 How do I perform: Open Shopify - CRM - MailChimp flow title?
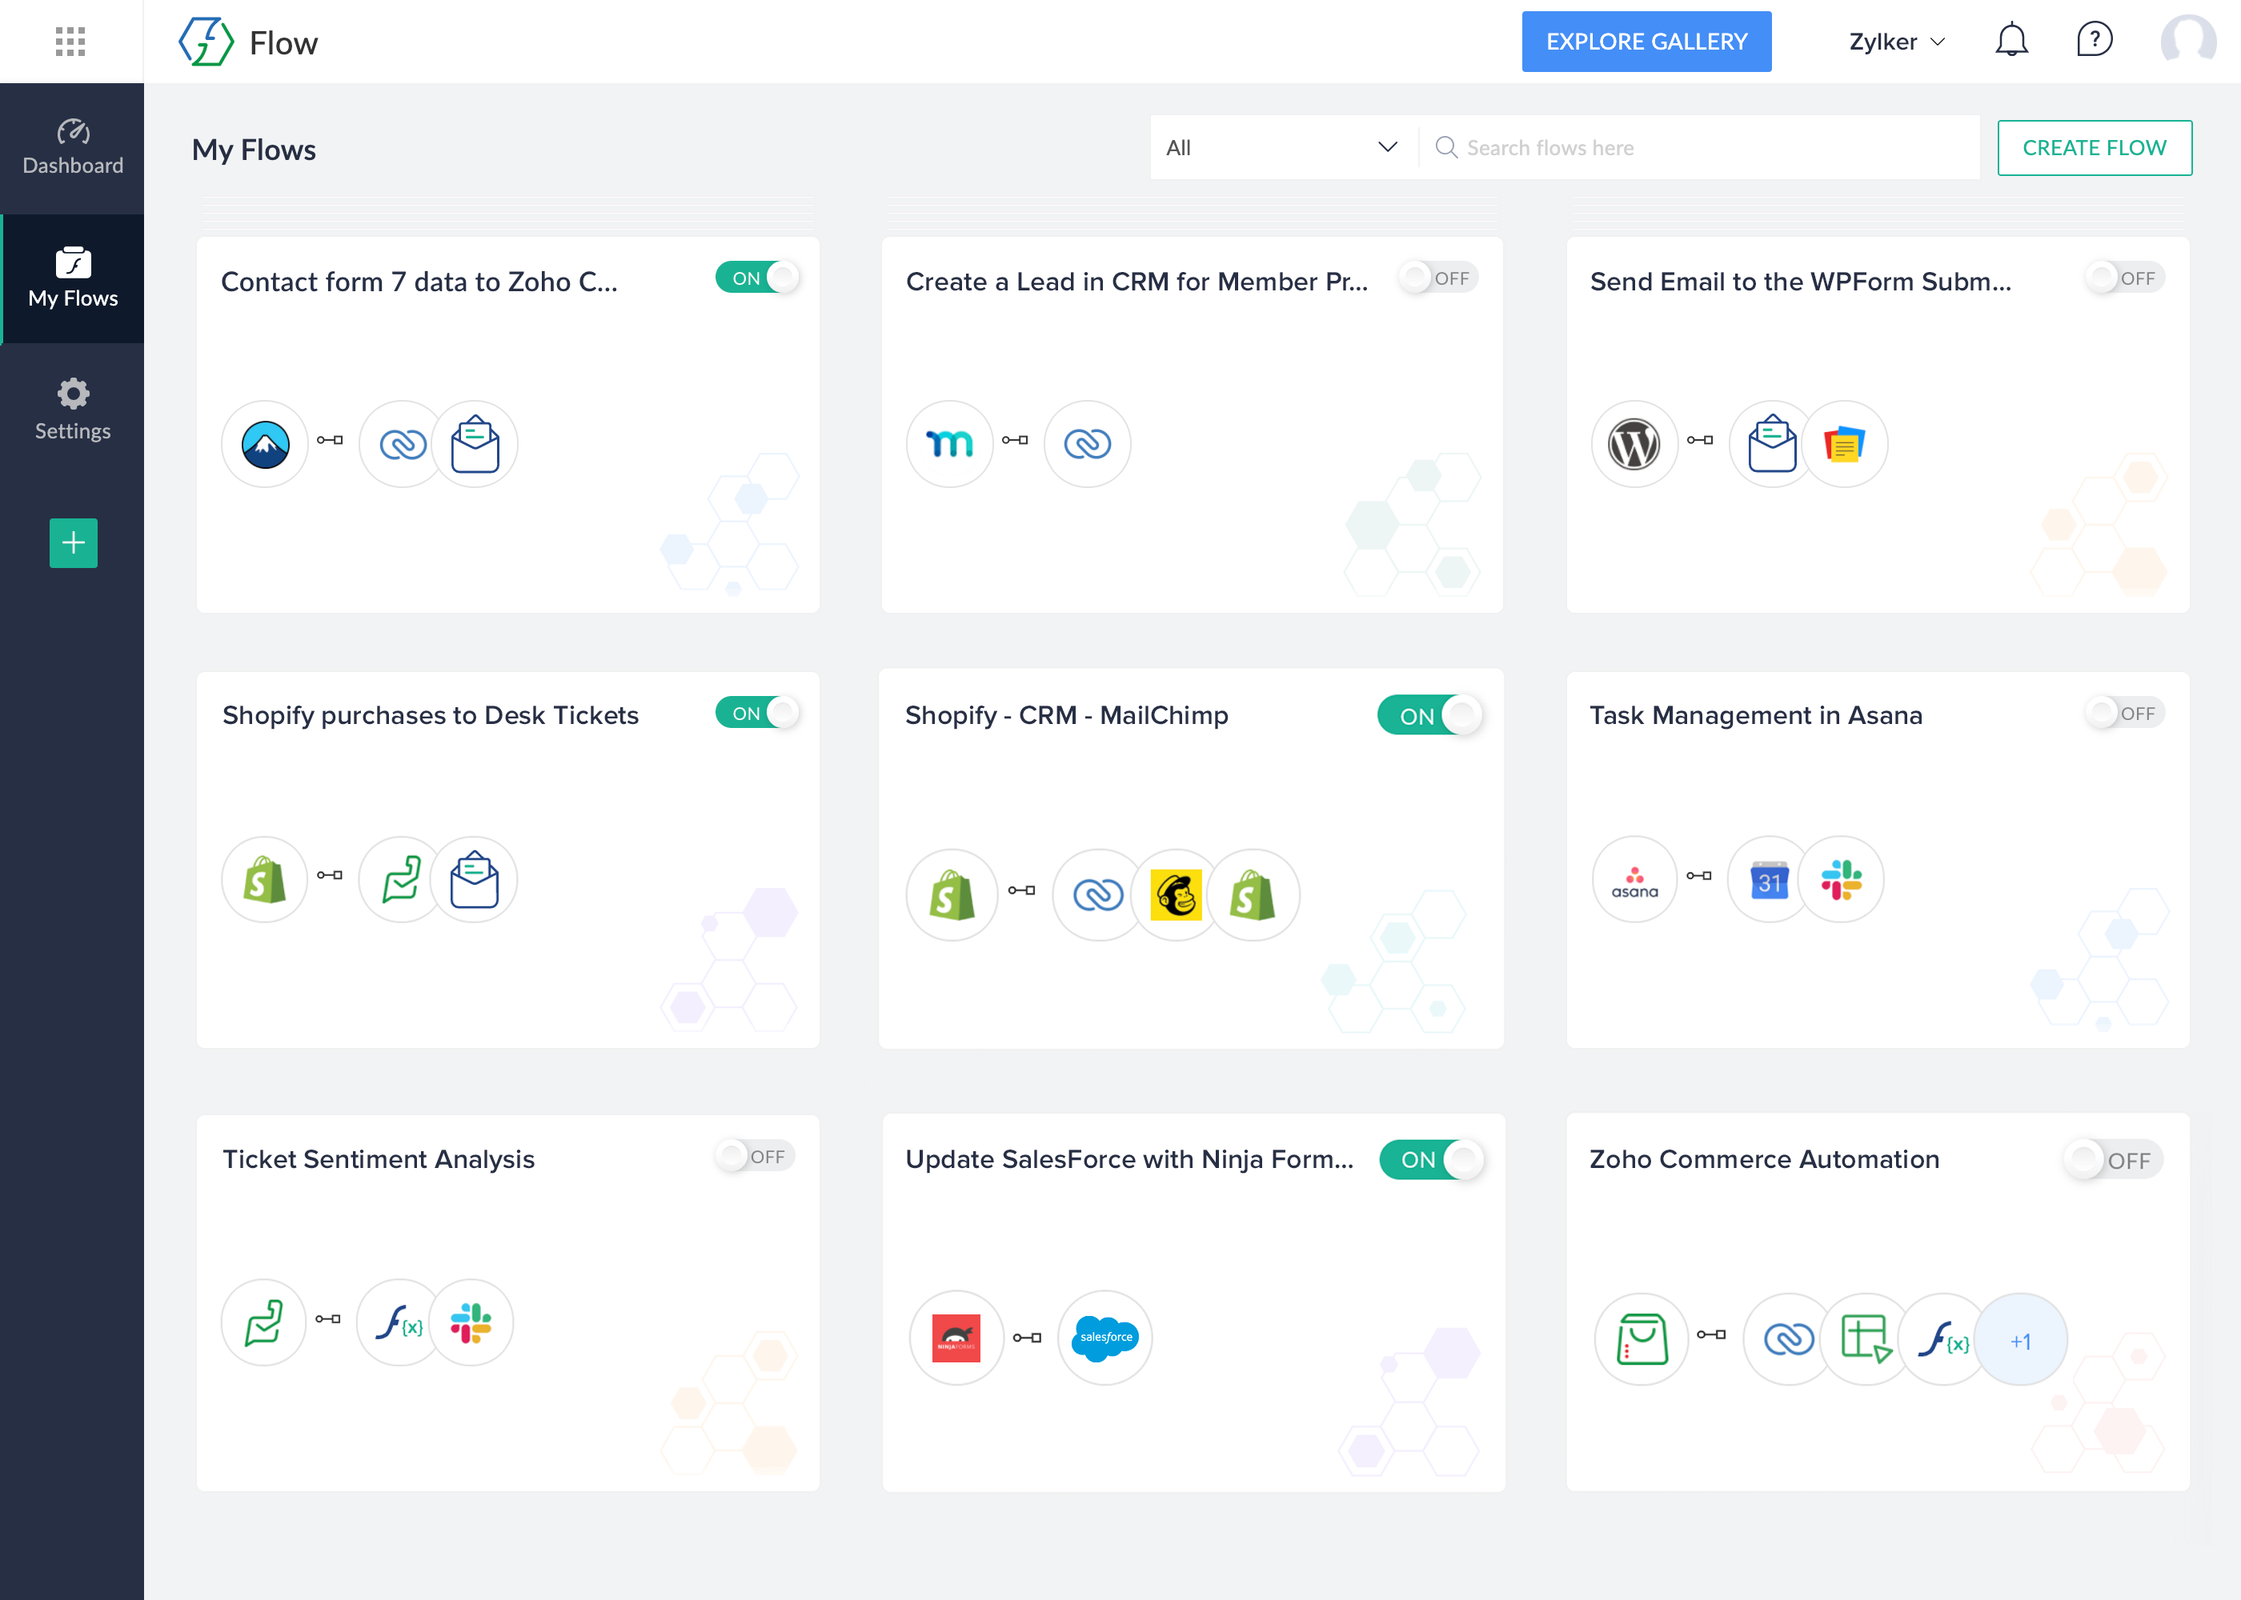click(1066, 715)
